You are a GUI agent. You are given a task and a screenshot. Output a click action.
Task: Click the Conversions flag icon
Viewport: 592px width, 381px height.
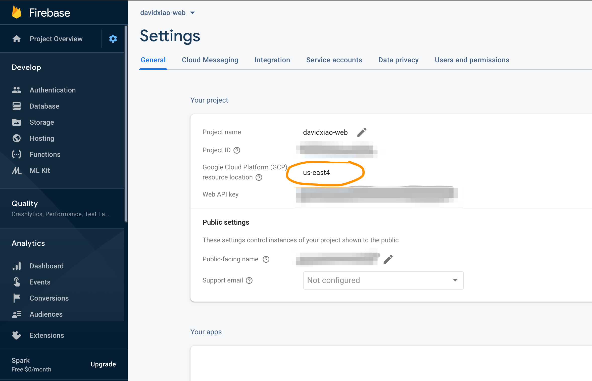click(x=17, y=298)
